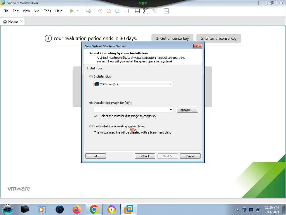Open the Edit menu
Viewport: 286px width, 215px height.
[x=16, y=11]
